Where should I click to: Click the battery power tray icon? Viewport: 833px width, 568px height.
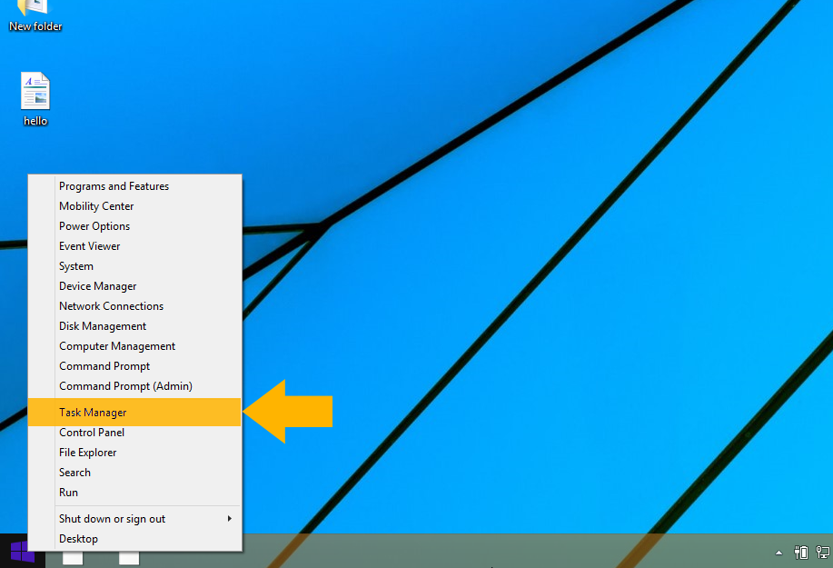click(x=801, y=553)
